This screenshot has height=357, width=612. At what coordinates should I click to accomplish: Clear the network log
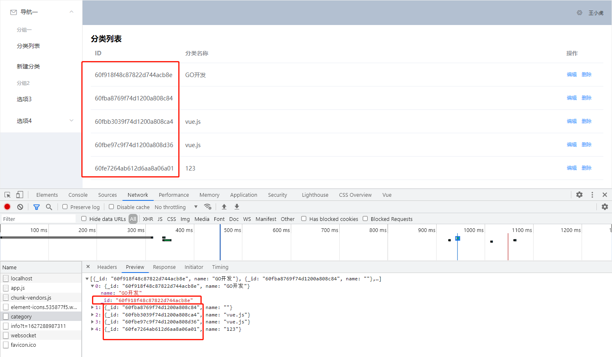coord(20,207)
